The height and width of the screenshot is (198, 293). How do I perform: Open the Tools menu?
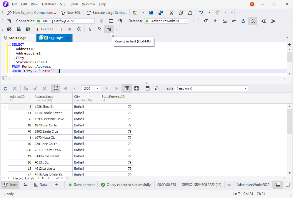coord(74,4)
